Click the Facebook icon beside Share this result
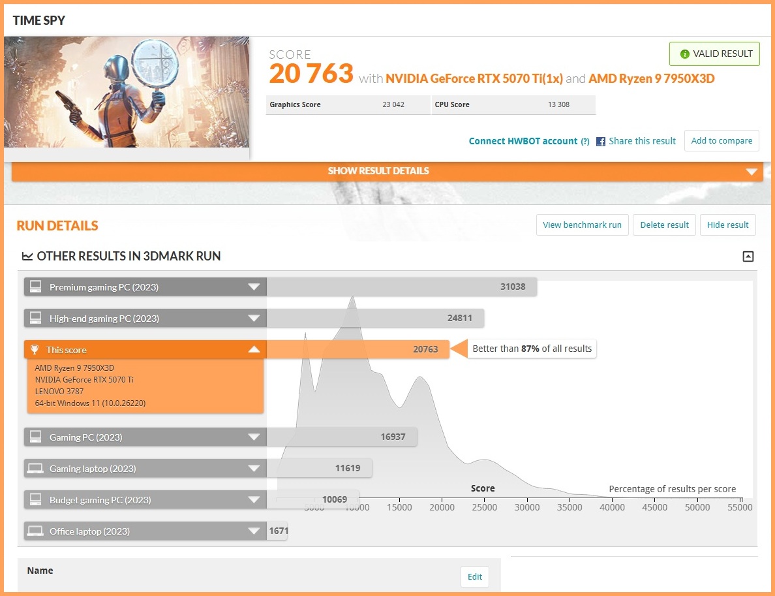Viewport: 775px width, 596px height. click(601, 142)
